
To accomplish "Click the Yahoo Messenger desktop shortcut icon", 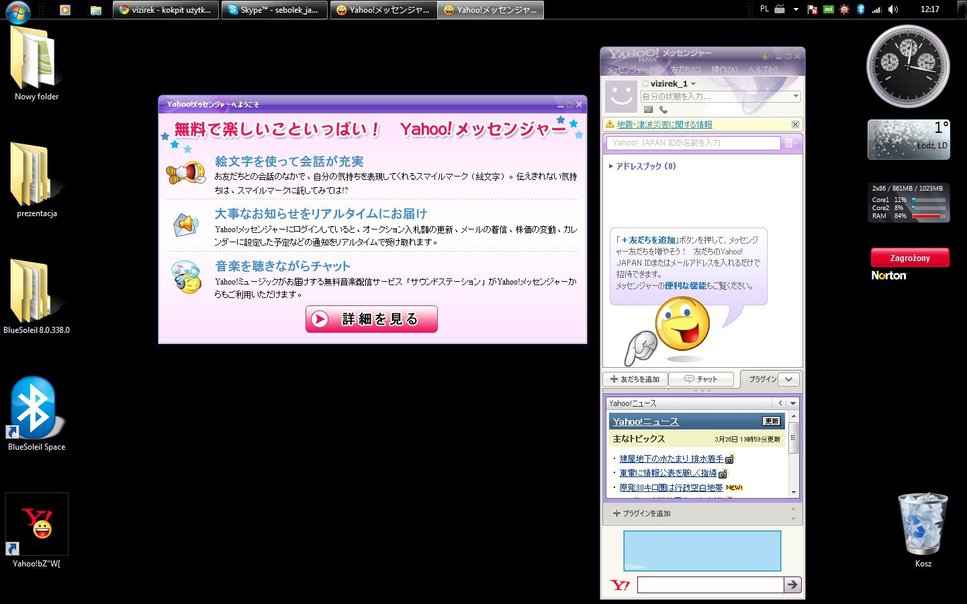I will (37, 525).
